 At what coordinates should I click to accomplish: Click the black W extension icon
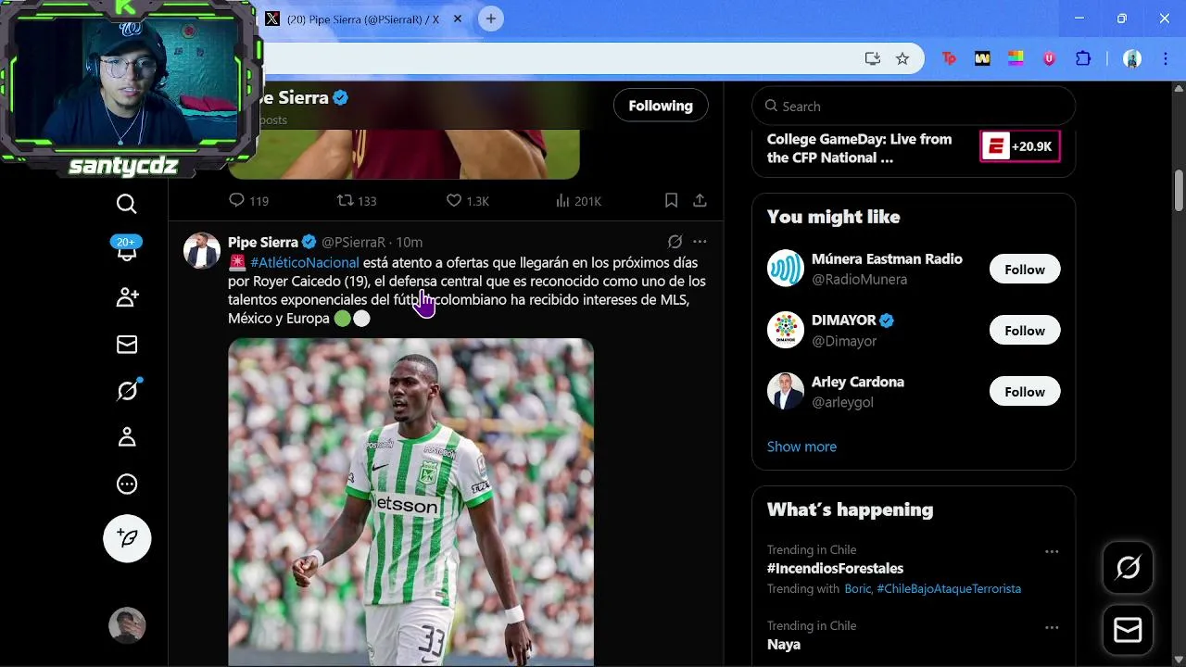point(982,58)
